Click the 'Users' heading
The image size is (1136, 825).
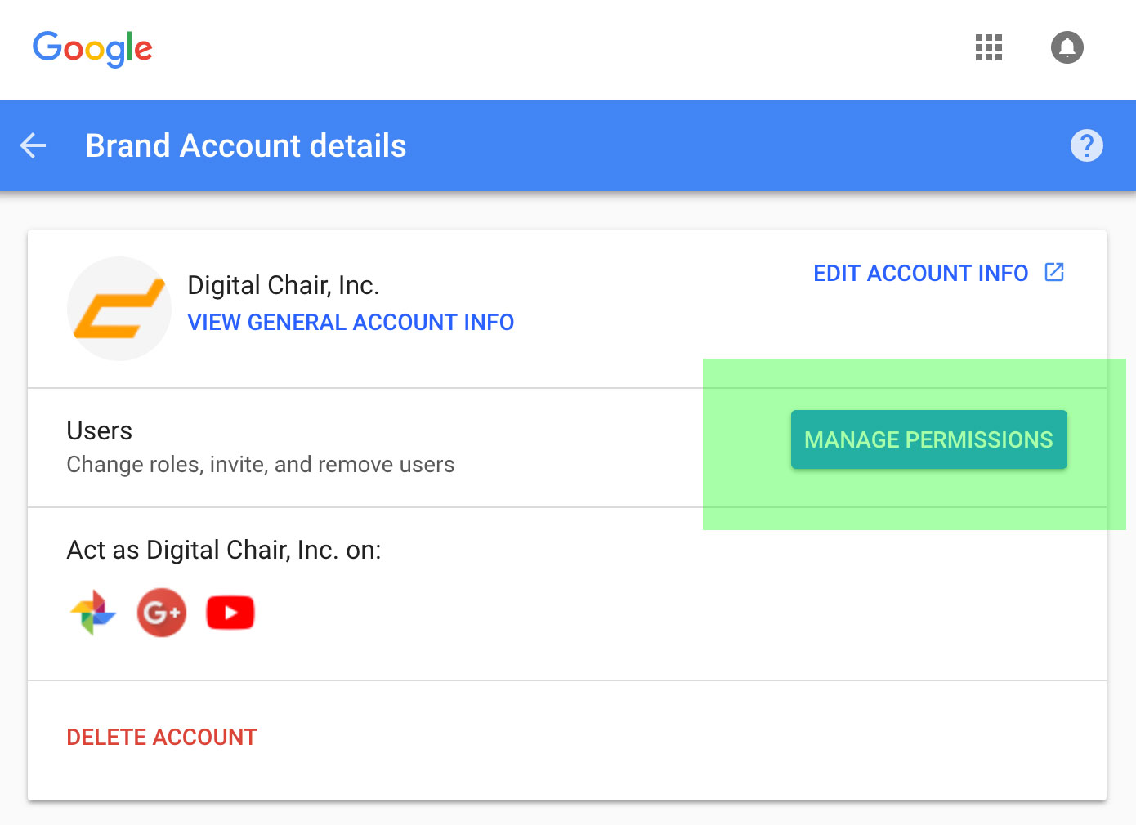[x=99, y=430]
